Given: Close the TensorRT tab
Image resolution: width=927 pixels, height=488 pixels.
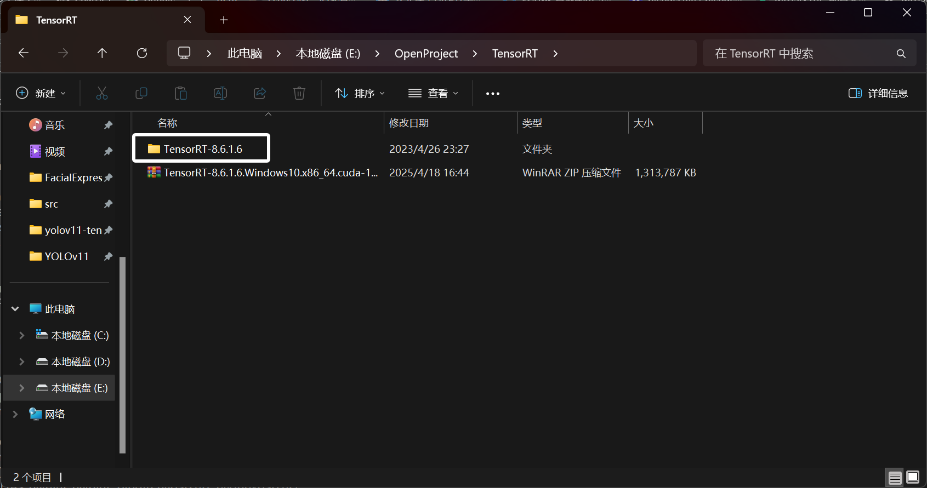Looking at the screenshot, I should 187,20.
